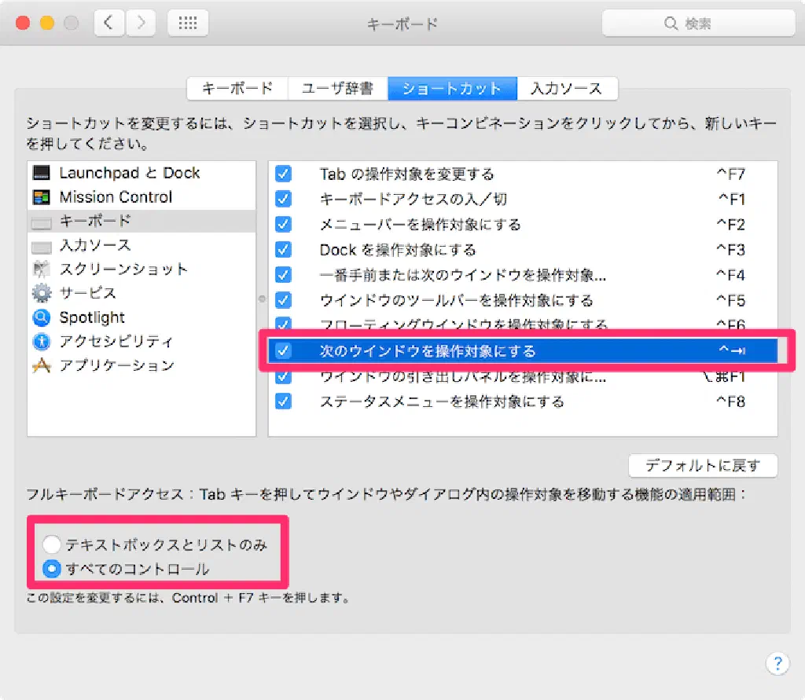805x700 pixels.
Task: Show all preferences with grid button
Action: pos(188,24)
